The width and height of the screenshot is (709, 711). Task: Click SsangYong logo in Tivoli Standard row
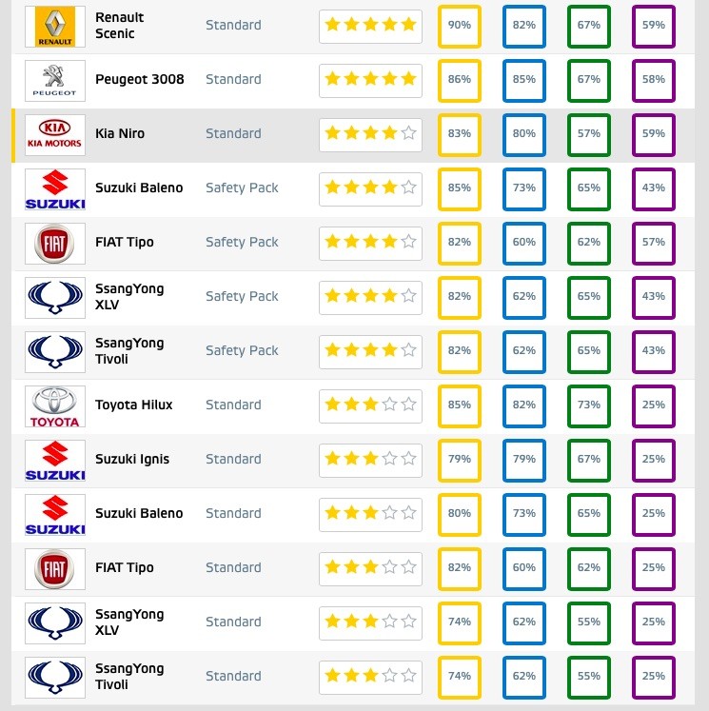point(55,677)
